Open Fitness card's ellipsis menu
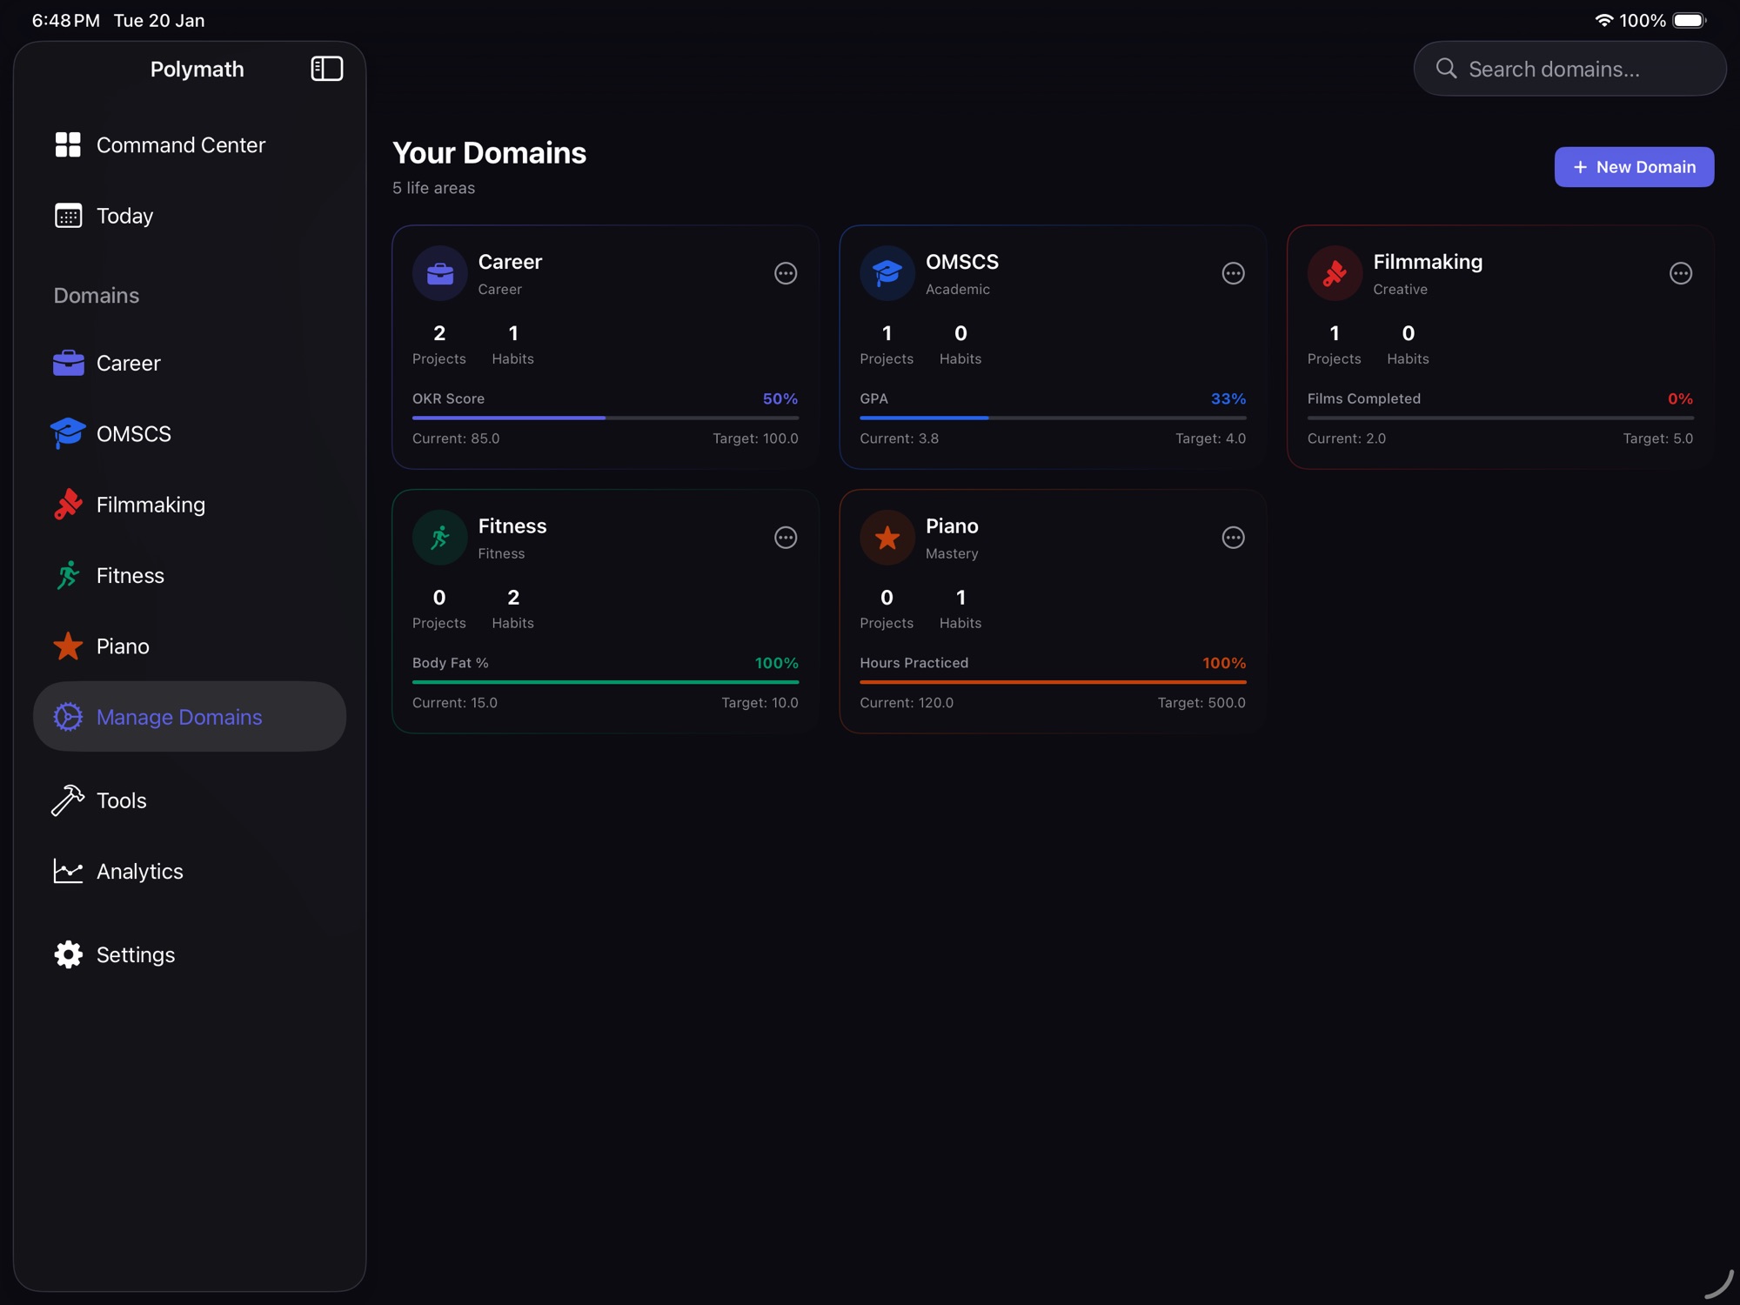The image size is (1740, 1305). (x=785, y=538)
